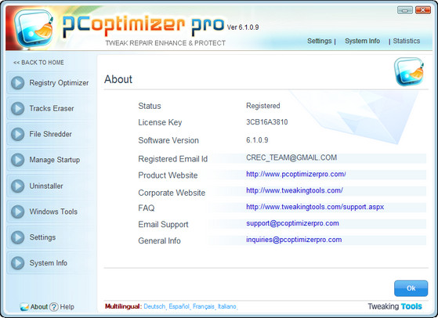Click the license key 3CB16A3810
The height and width of the screenshot is (318, 438).
[x=266, y=122]
